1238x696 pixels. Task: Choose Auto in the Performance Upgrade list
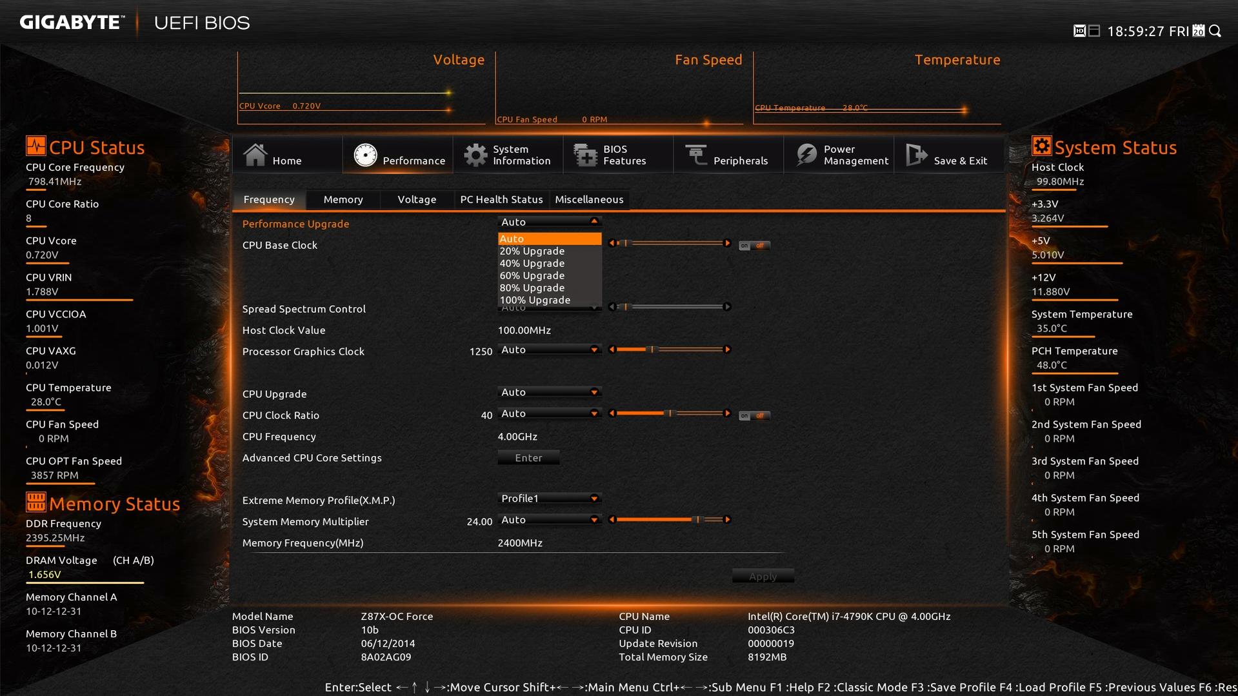(x=550, y=239)
